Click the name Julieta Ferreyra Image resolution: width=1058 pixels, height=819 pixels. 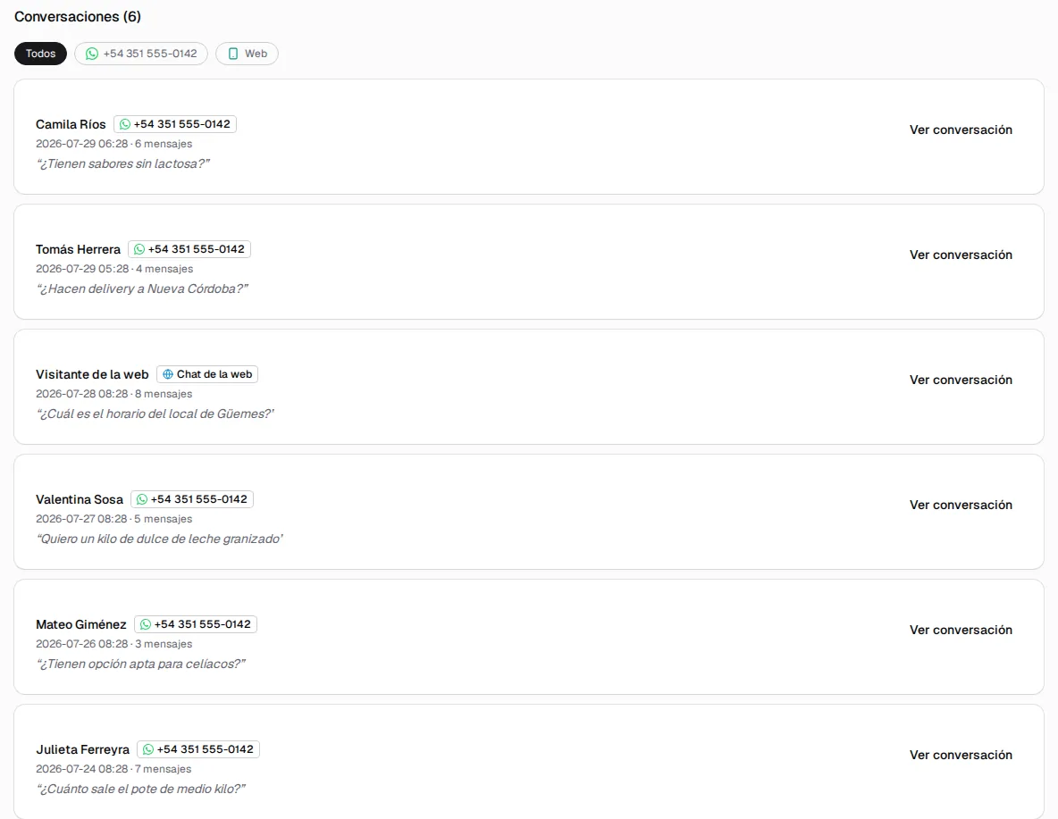tap(82, 749)
